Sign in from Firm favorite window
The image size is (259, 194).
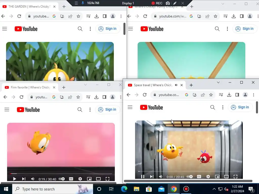coord(107,110)
